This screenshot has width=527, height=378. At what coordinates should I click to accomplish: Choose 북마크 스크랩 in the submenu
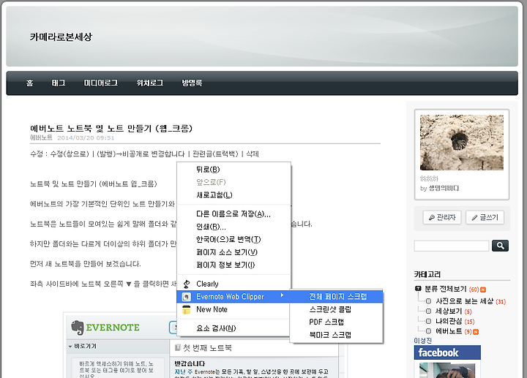coord(337,335)
